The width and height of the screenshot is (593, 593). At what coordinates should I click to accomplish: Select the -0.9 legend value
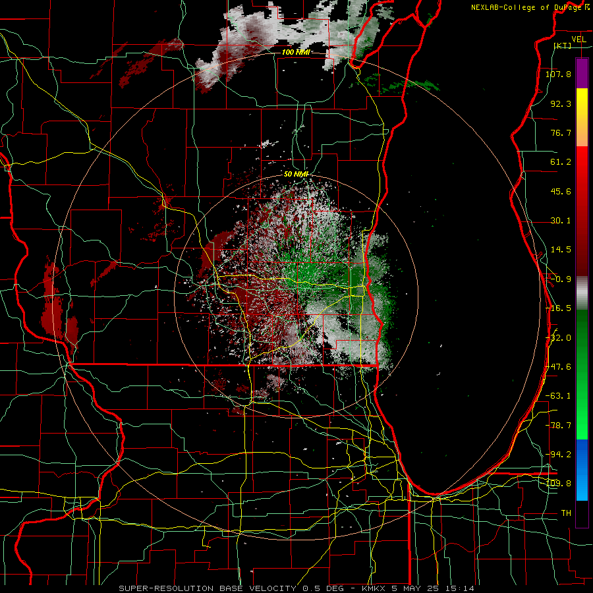click(x=561, y=279)
